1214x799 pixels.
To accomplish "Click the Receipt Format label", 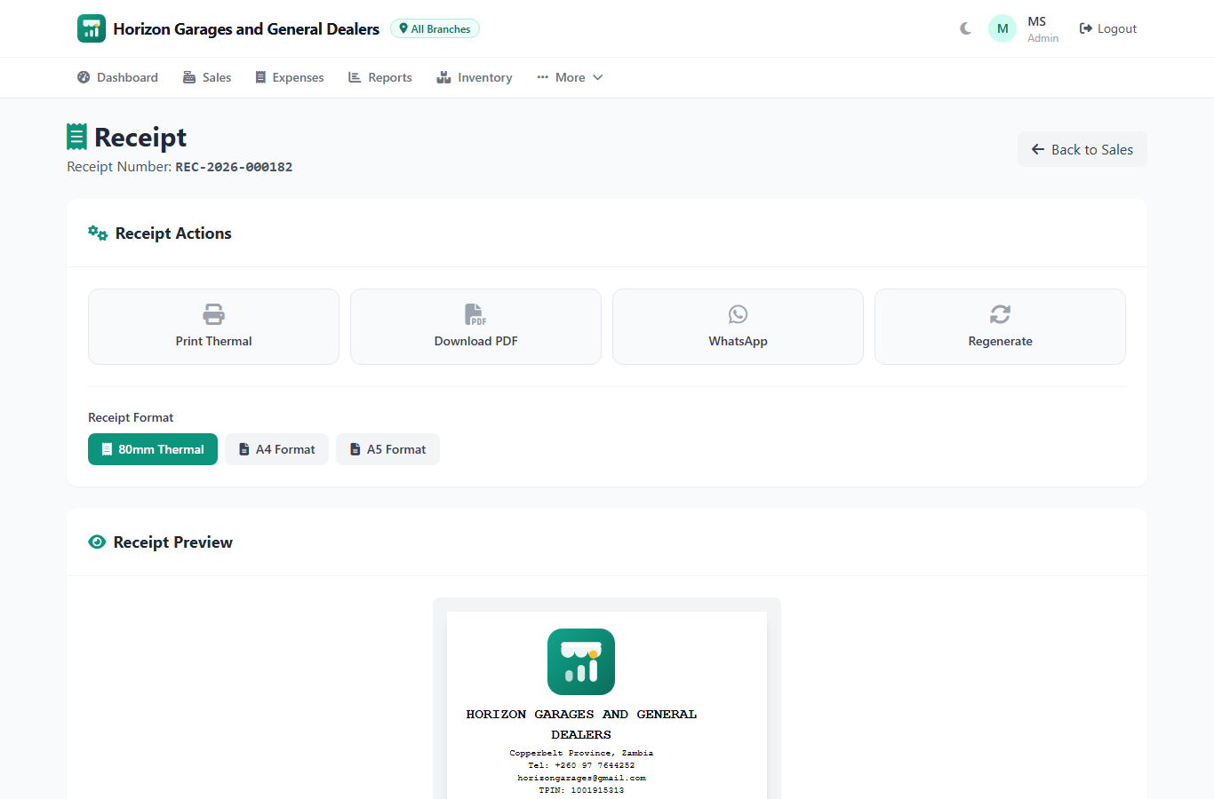I will pos(131,417).
